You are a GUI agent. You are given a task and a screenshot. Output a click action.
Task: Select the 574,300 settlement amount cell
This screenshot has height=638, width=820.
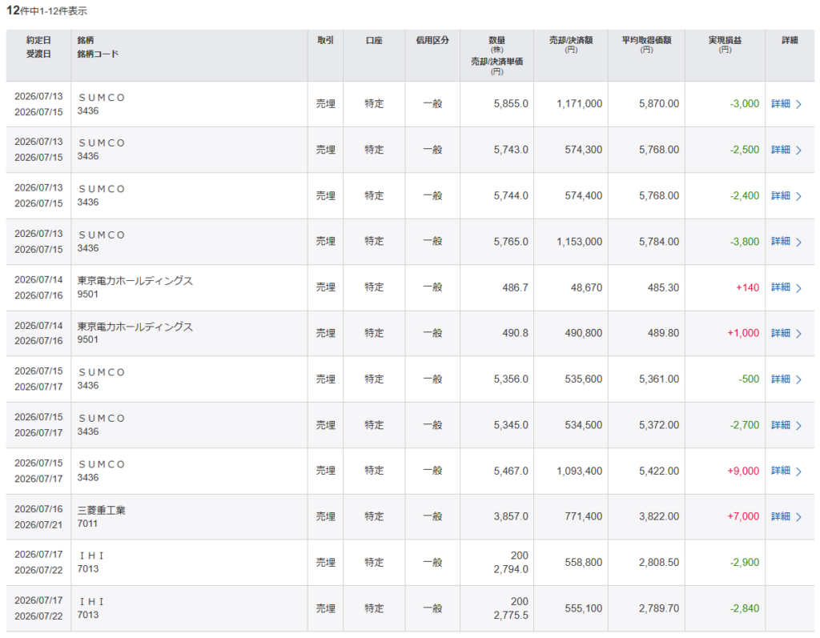click(584, 150)
